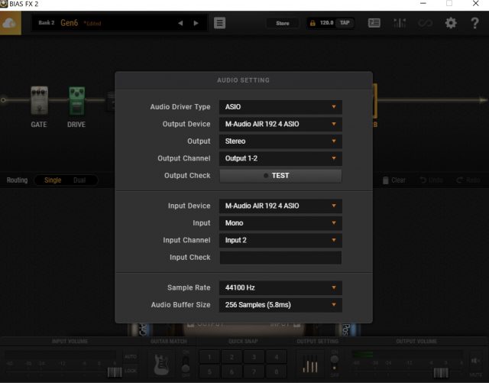Click the Input Check meter bar
This screenshot has height=383, width=489.
[x=280, y=258]
